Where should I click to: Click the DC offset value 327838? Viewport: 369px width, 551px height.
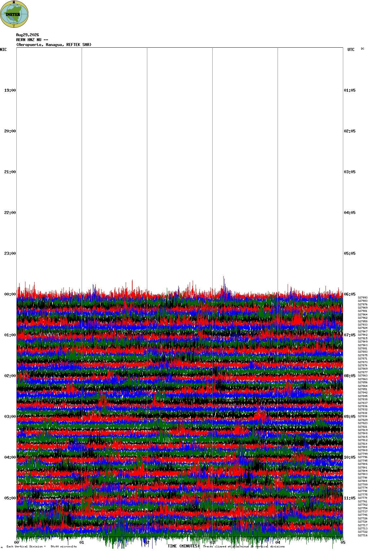[x=362, y=399]
